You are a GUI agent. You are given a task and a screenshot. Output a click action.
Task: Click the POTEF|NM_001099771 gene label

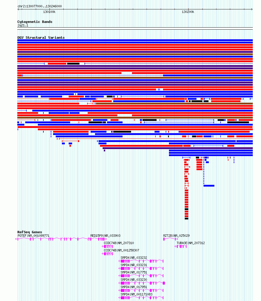[33, 236]
